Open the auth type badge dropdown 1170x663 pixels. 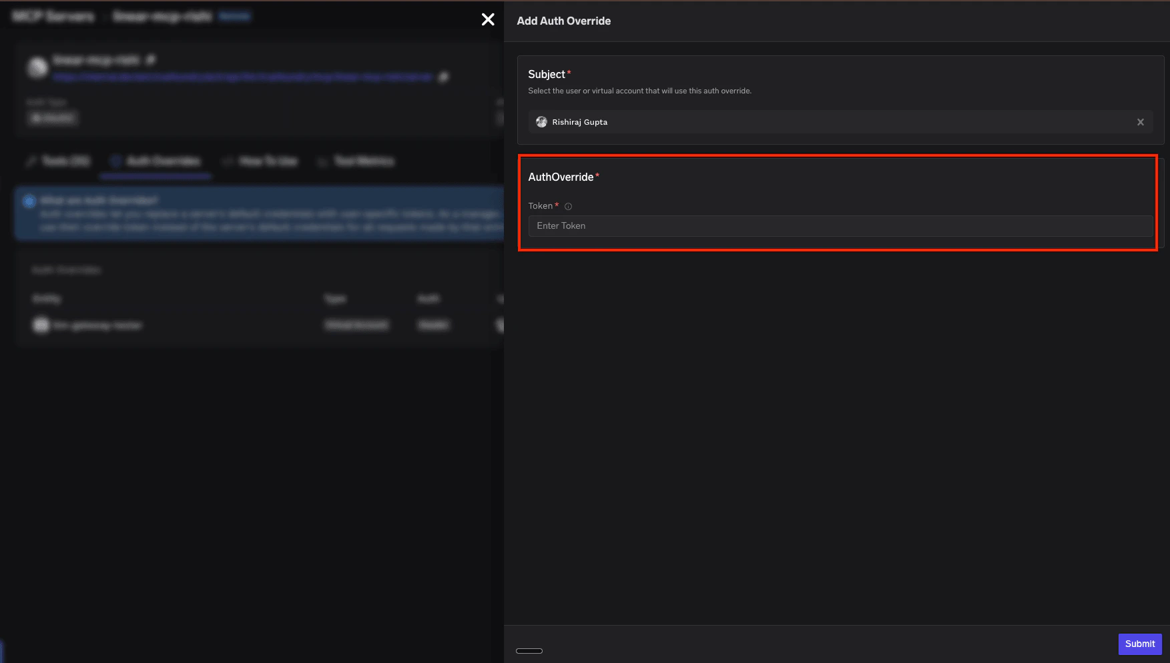point(53,118)
